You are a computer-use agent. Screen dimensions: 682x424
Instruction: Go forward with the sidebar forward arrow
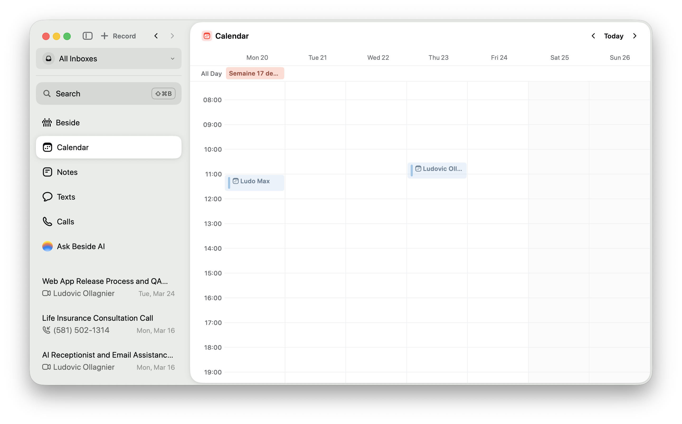[x=172, y=36]
